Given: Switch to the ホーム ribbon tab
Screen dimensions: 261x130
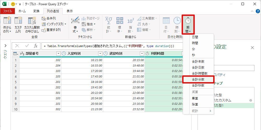Looking at the screenshot, I should click(22, 11).
